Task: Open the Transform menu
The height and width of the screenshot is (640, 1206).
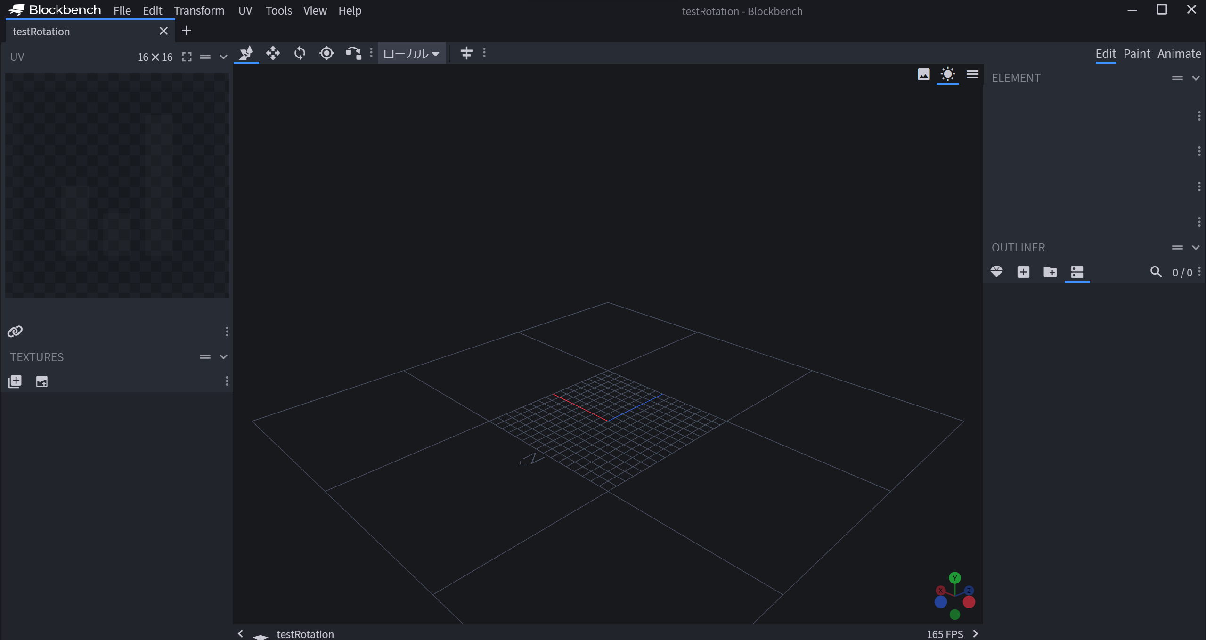Action: pyautogui.click(x=199, y=10)
